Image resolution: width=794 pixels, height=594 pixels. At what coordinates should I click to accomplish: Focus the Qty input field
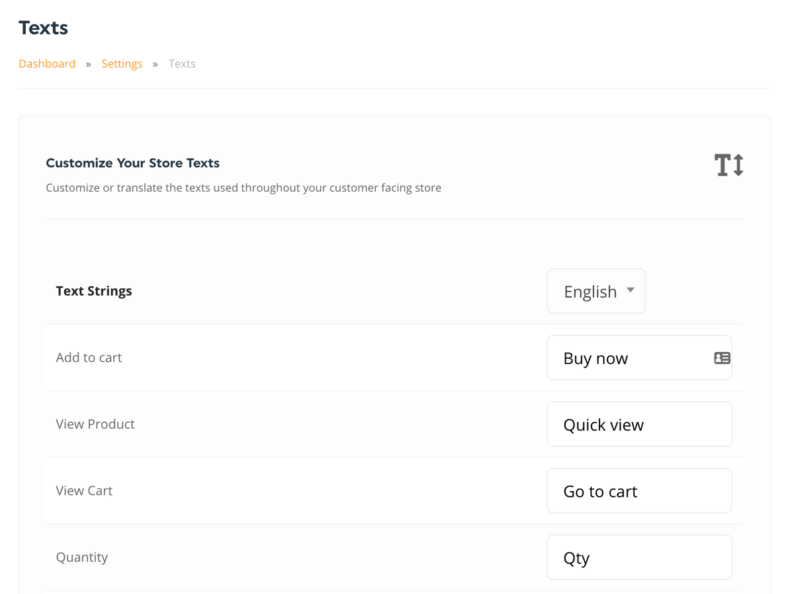pyautogui.click(x=639, y=557)
